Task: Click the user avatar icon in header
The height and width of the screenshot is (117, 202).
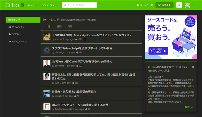Action: (x=187, y=5)
